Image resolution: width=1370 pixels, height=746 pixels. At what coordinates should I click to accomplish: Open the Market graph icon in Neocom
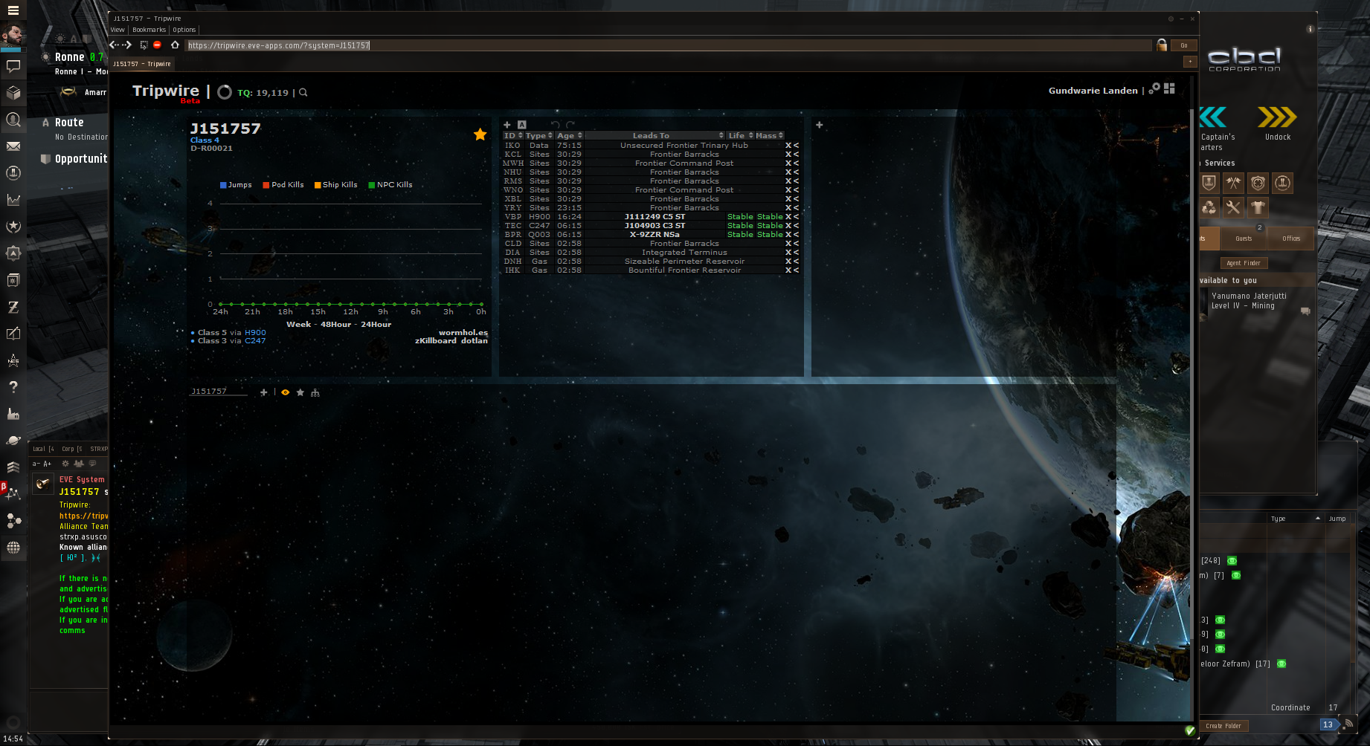point(13,200)
